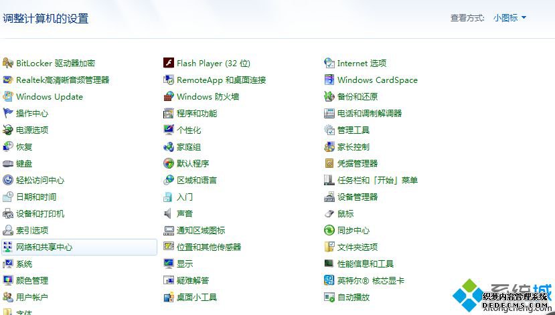Click the Internet 选项 icon

coord(329,63)
